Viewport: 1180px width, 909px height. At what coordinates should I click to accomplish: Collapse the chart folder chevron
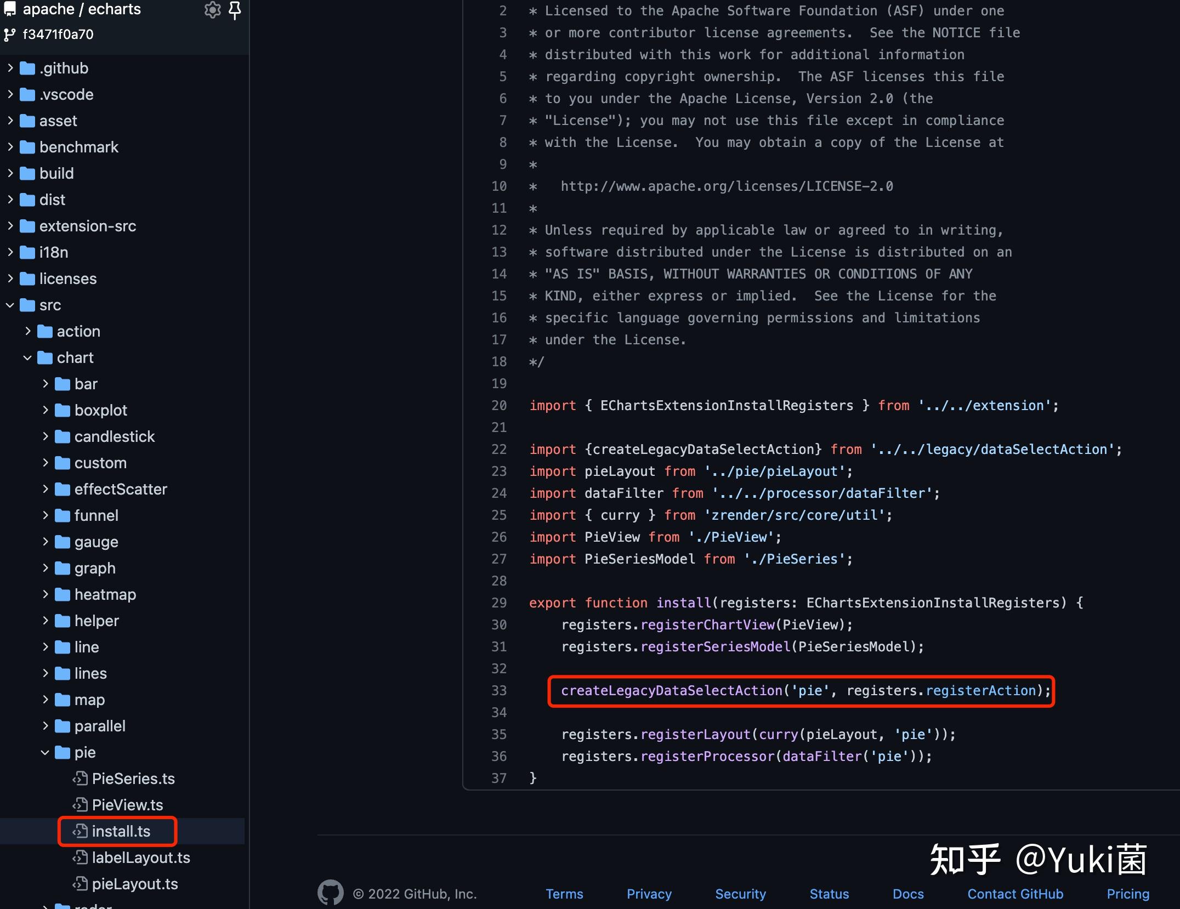pos(27,357)
